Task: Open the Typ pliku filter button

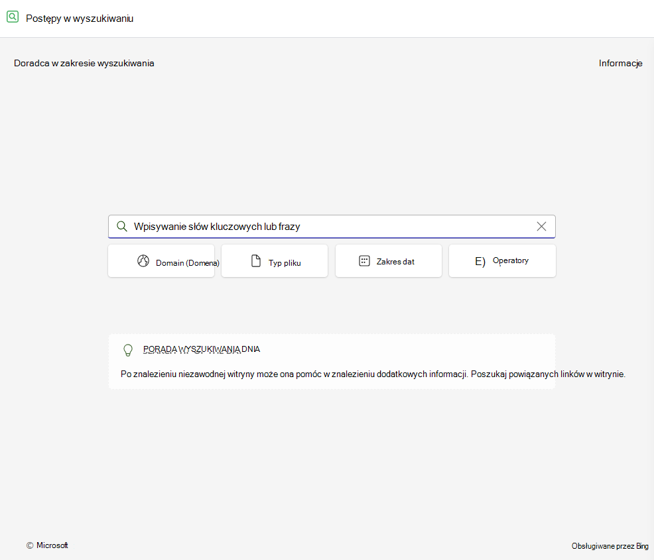Action: click(x=275, y=261)
